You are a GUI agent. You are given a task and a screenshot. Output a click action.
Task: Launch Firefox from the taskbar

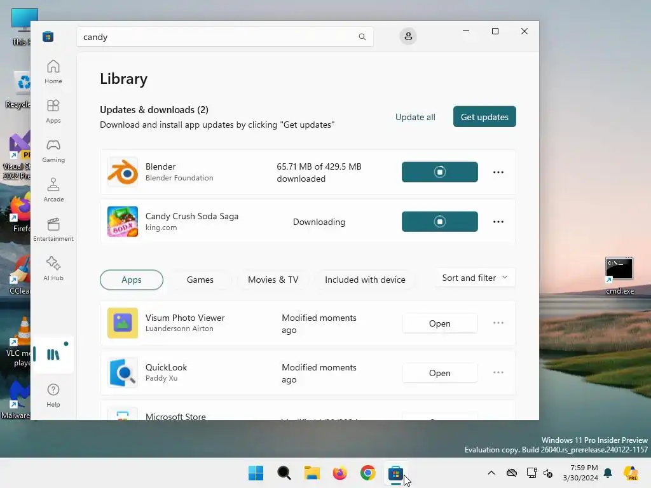point(339,473)
